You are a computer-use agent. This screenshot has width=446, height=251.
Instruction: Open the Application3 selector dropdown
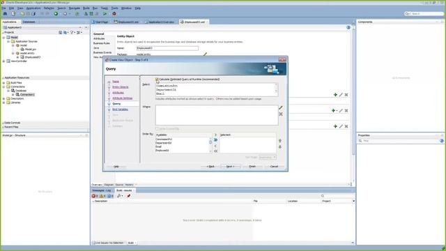(80, 28)
